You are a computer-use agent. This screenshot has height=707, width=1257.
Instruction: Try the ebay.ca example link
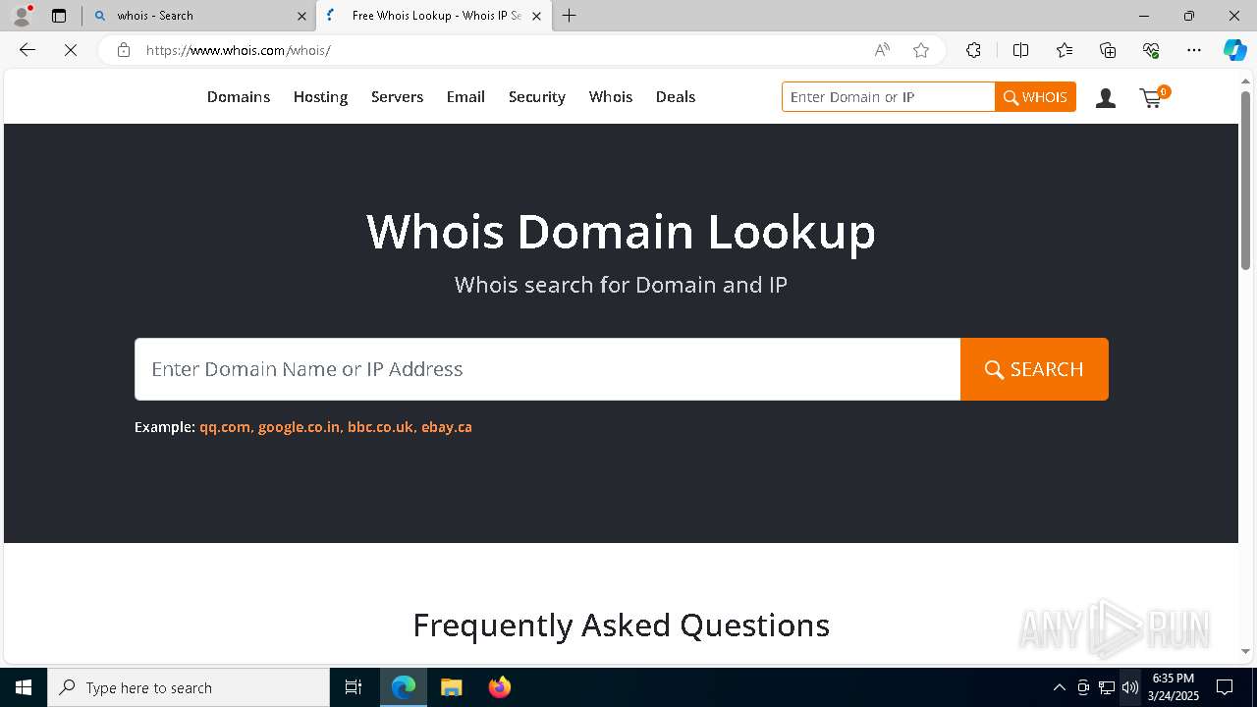coord(447,427)
